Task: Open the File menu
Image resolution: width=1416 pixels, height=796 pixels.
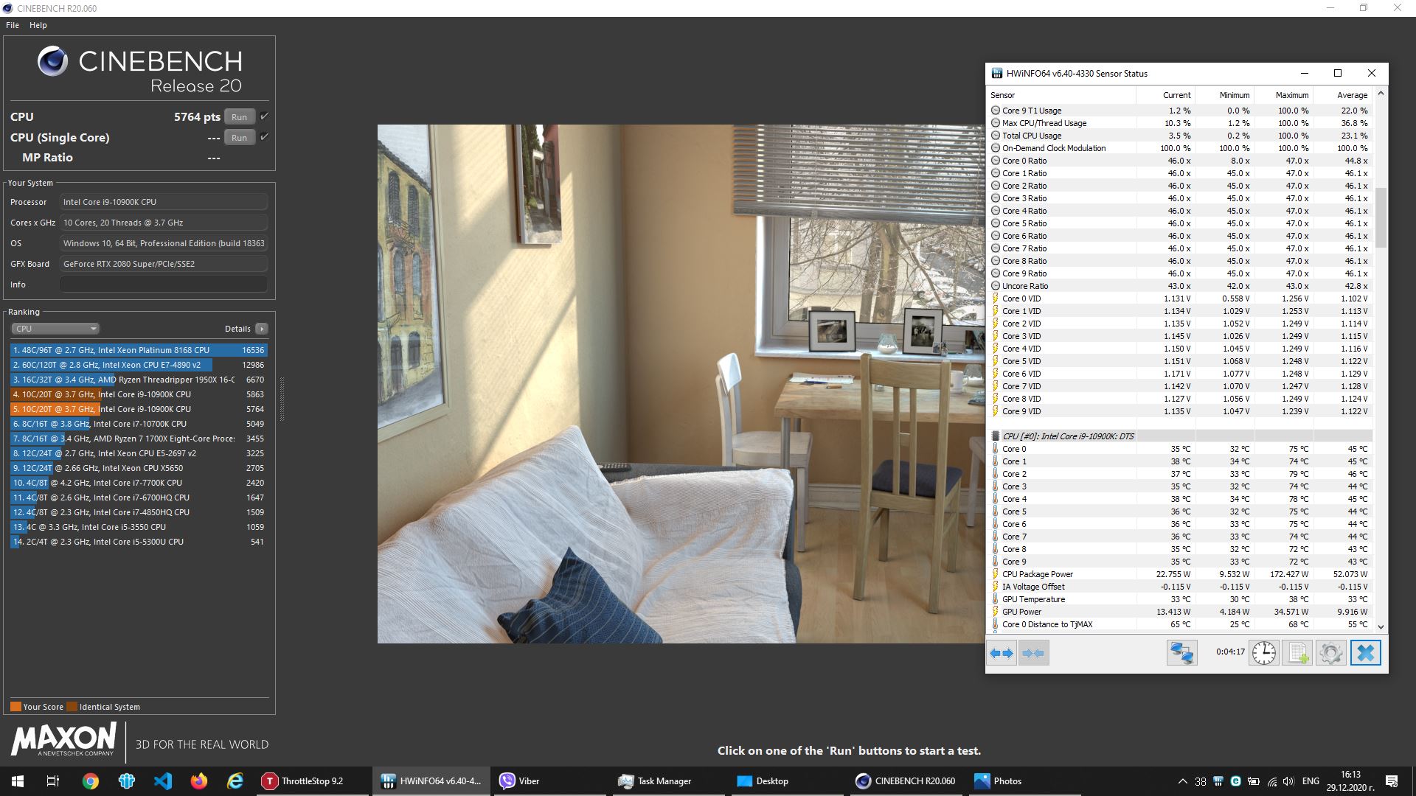Action: 13,25
